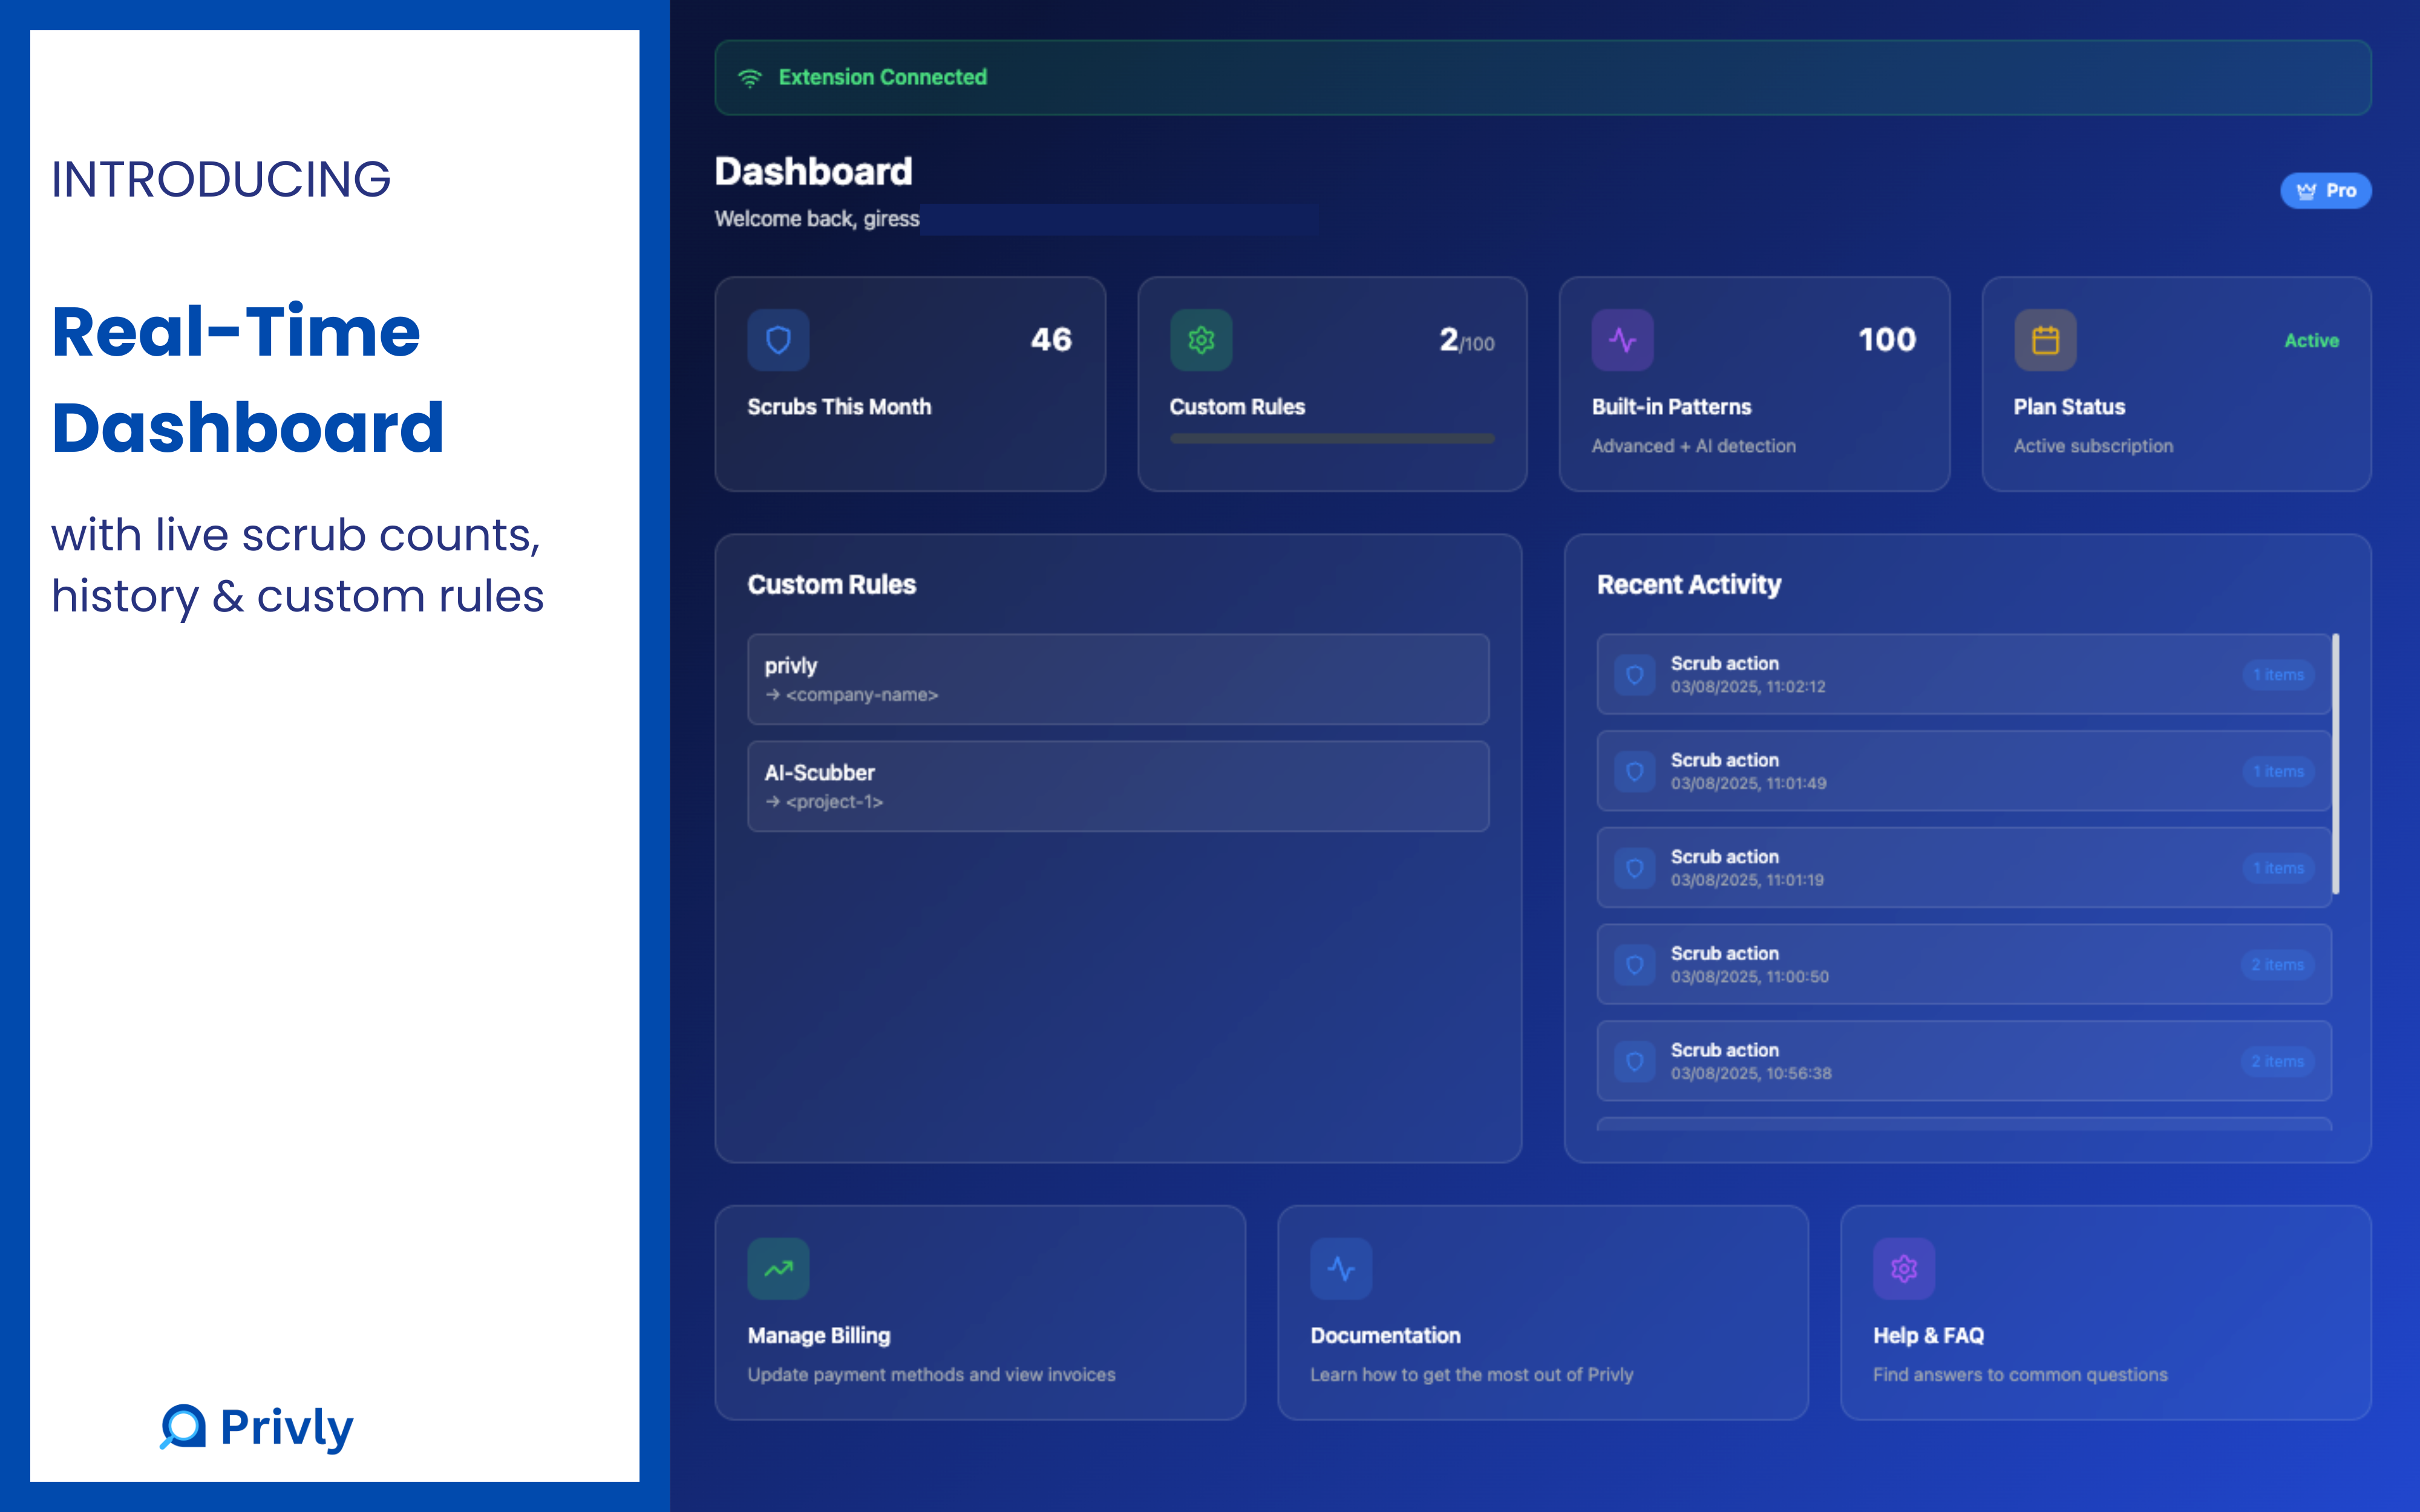
Task: Click the 1 items badge for 11:02:12
Action: pyautogui.click(x=2278, y=675)
